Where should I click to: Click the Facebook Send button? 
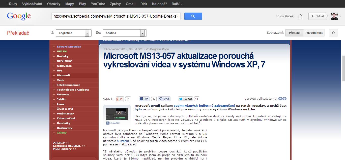pos(164,99)
